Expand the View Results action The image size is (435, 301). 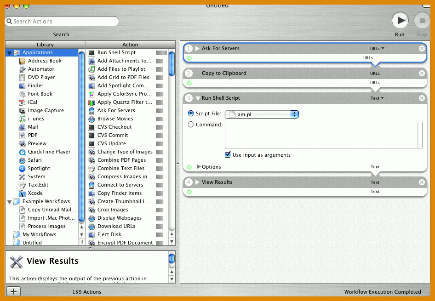click(197, 182)
